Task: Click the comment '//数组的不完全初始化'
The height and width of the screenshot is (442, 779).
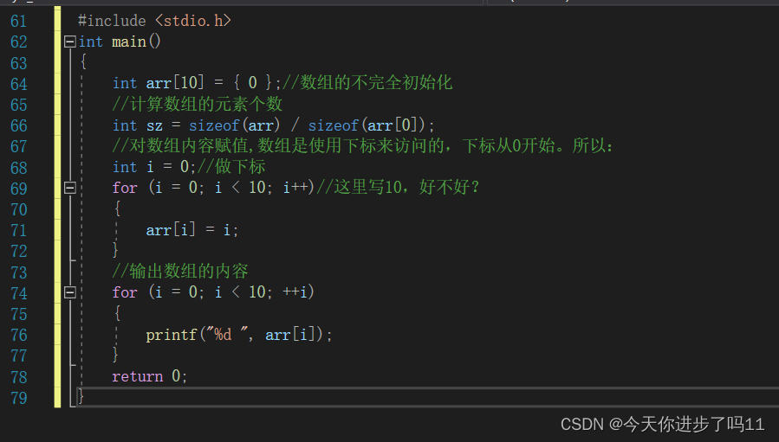Action: (x=367, y=82)
